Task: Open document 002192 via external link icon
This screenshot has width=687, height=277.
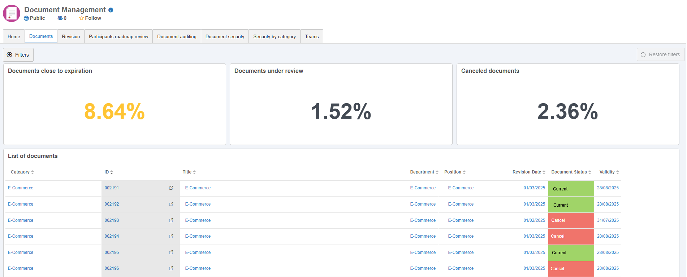Action: (x=171, y=204)
